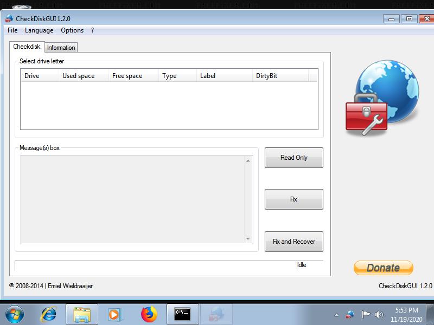Switch to the Information tab
The height and width of the screenshot is (325, 434).
(x=61, y=48)
